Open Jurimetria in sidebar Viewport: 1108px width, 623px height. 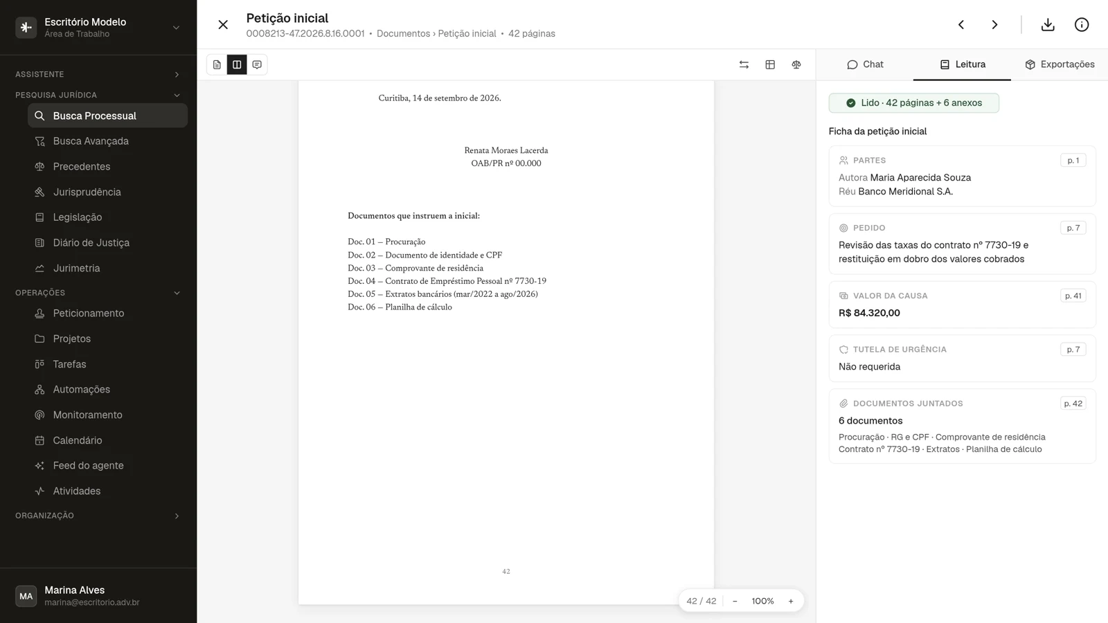point(107,268)
